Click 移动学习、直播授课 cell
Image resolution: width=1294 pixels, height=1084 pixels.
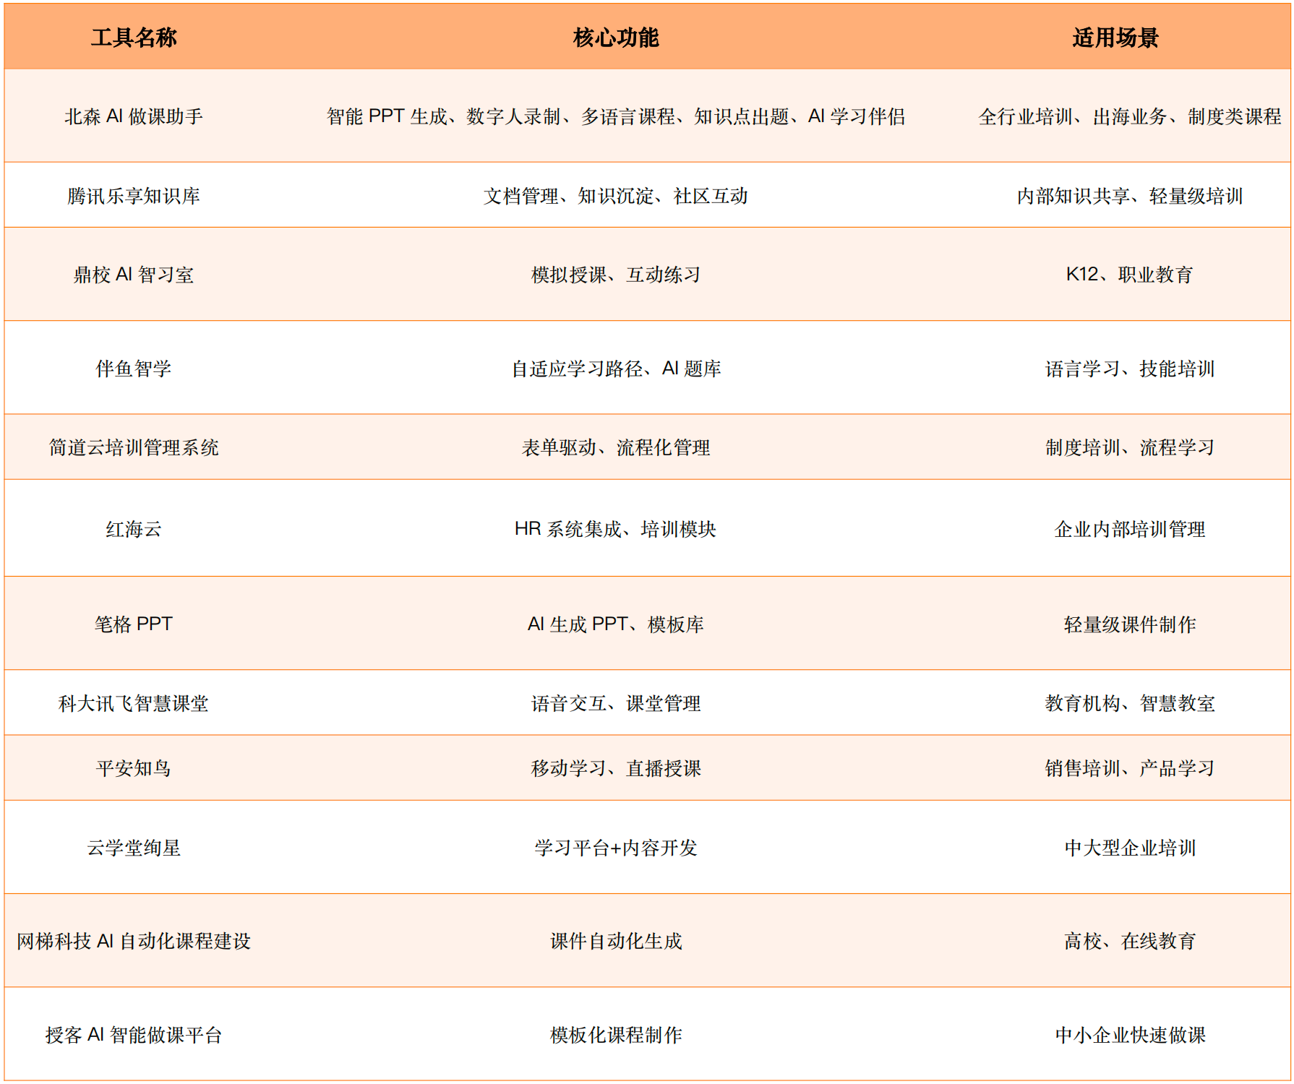click(615, 768)
